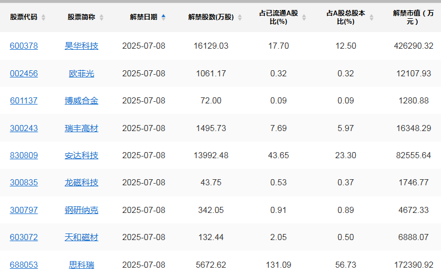Open stock code 603072 link
Viewport: 441px width, 276px height.
[24, 237]
